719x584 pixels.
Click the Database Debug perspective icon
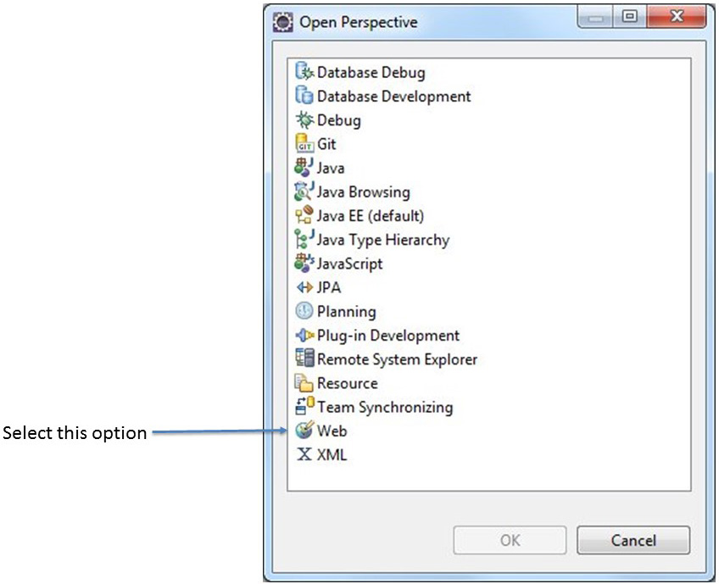point(304,73)
